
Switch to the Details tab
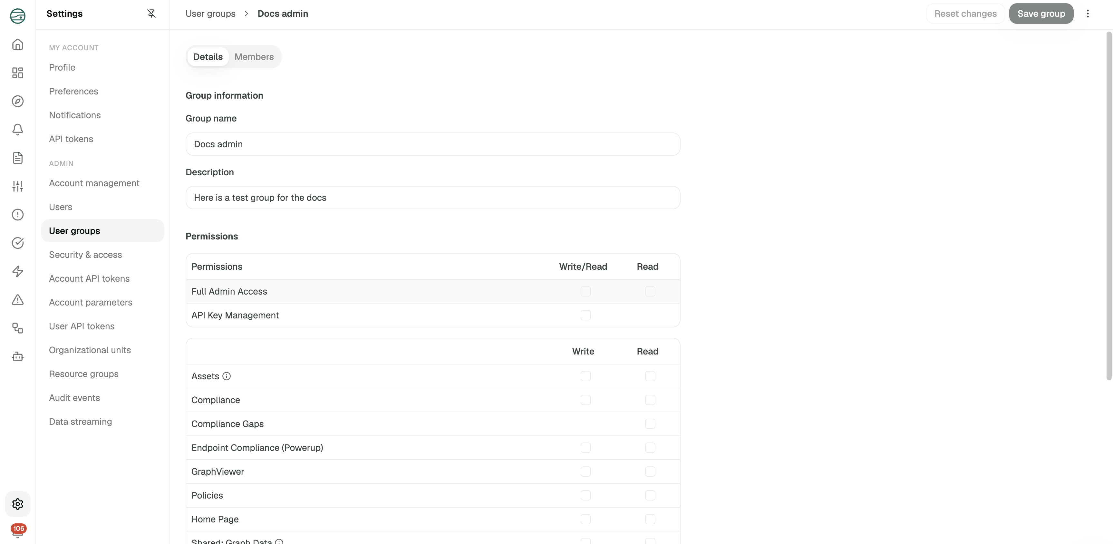208,57
